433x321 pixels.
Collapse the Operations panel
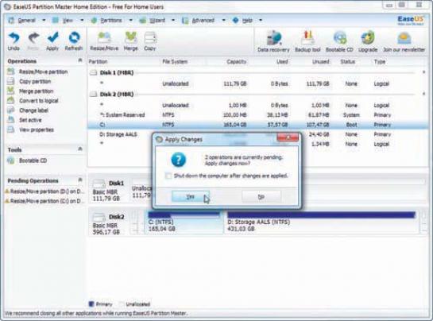click(x=80, y=60)
